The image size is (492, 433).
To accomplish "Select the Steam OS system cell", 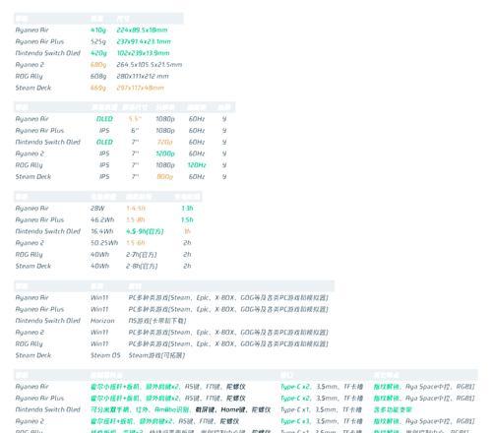I will (105, 355).
